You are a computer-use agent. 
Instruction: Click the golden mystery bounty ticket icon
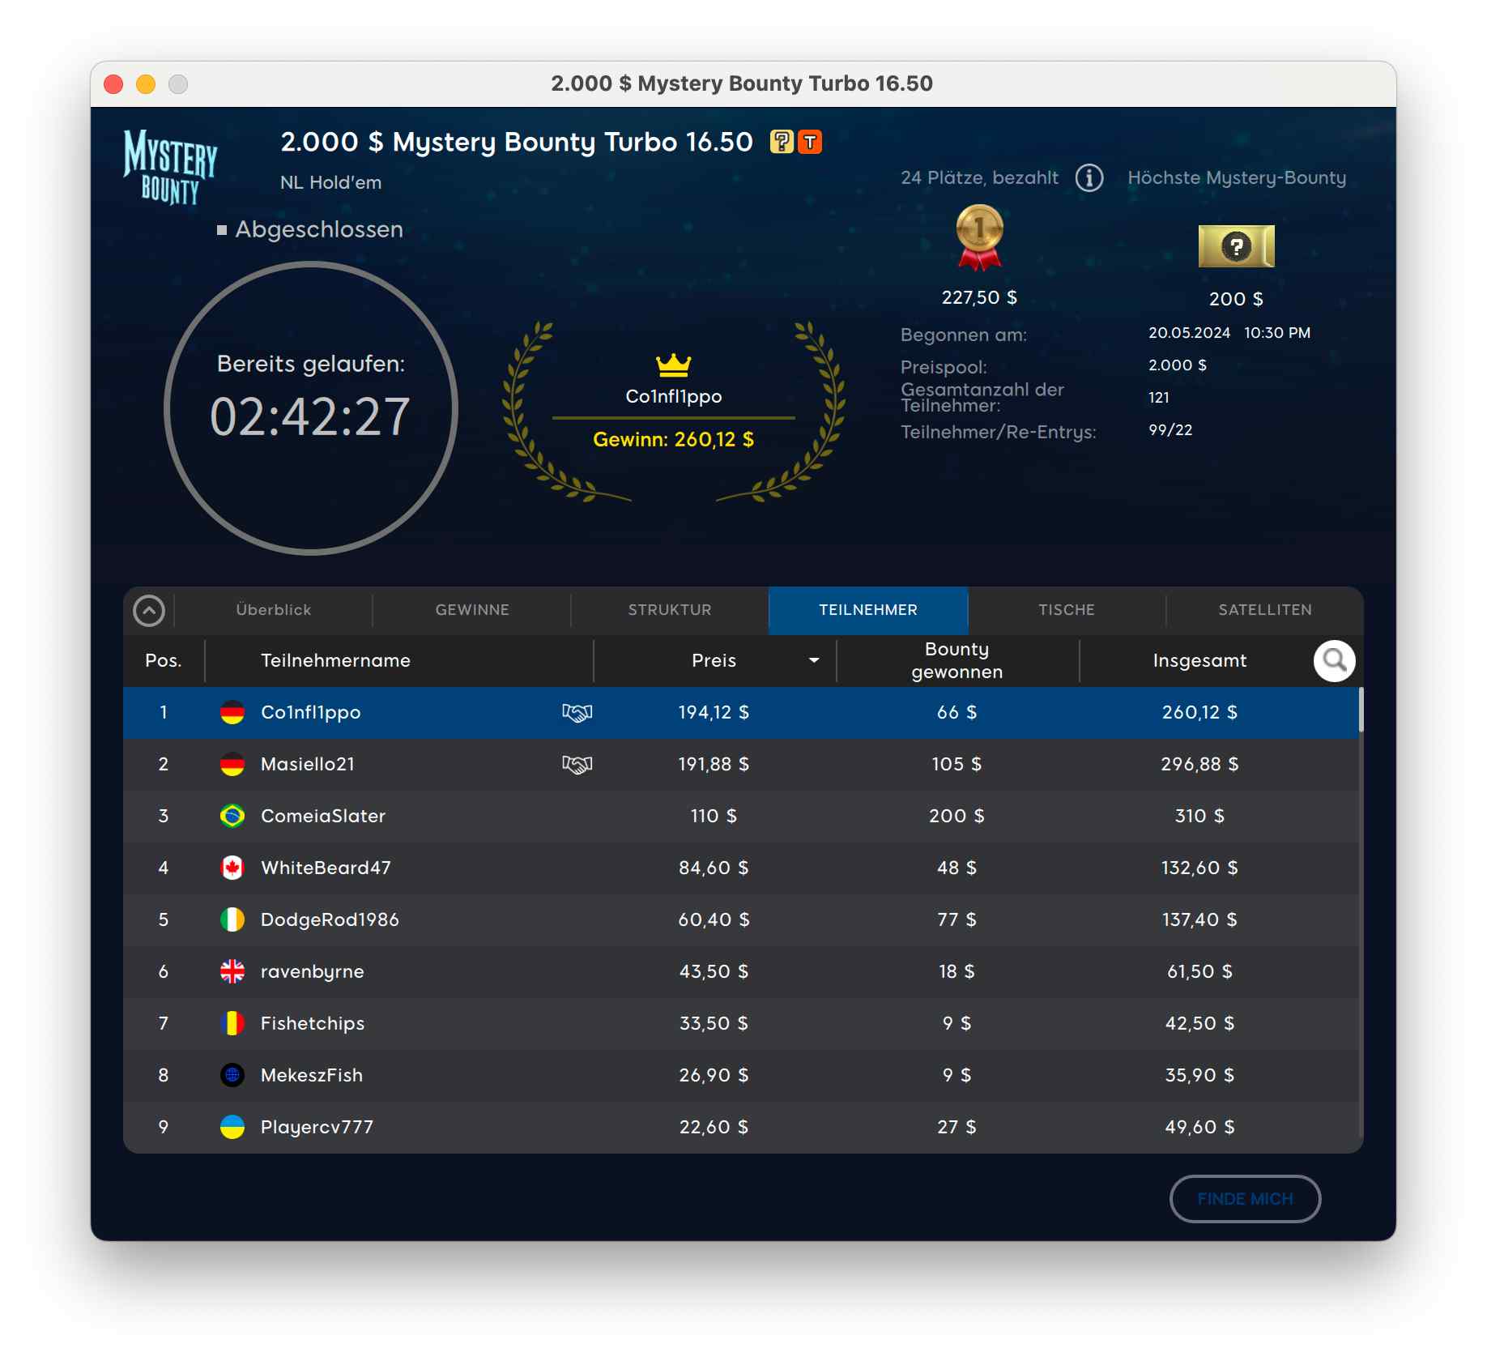pos(1236,246)
